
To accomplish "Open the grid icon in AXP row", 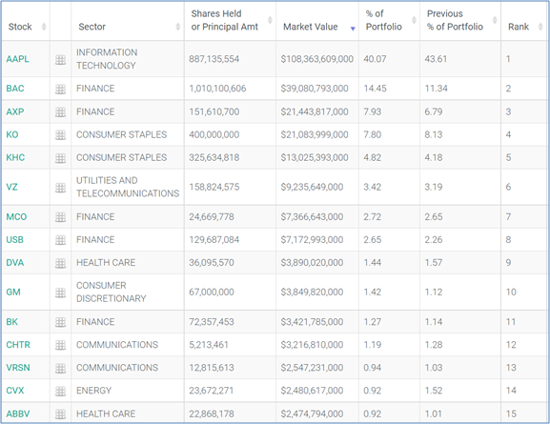I will click(x=60, y=112).
